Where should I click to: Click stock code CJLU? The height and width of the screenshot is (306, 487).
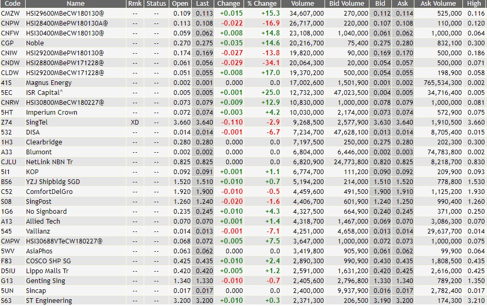pos(9,162)
